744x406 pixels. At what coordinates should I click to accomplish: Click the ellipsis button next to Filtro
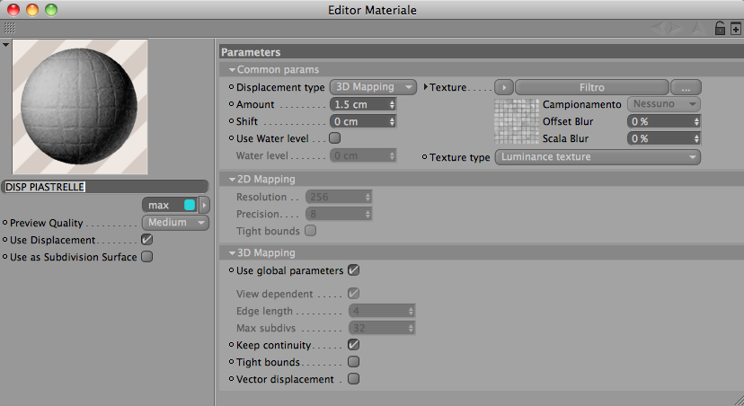click(686, 87)
